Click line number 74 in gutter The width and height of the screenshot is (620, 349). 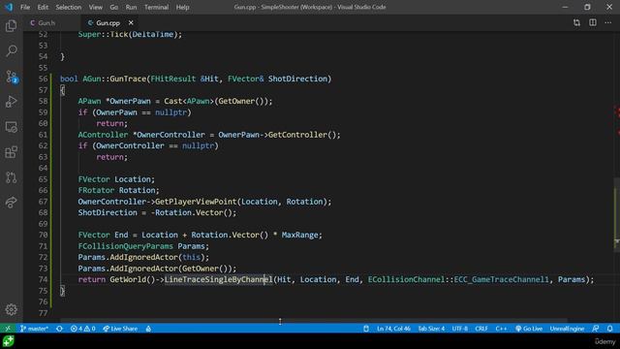pyautogui.click(x=43, y=279)
